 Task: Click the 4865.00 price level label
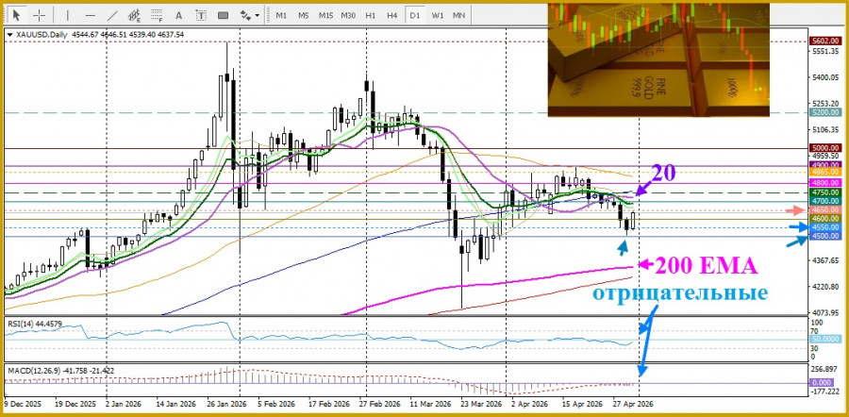pos(825,171)
